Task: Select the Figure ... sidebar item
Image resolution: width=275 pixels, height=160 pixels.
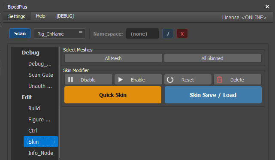Action: [39, 120]
